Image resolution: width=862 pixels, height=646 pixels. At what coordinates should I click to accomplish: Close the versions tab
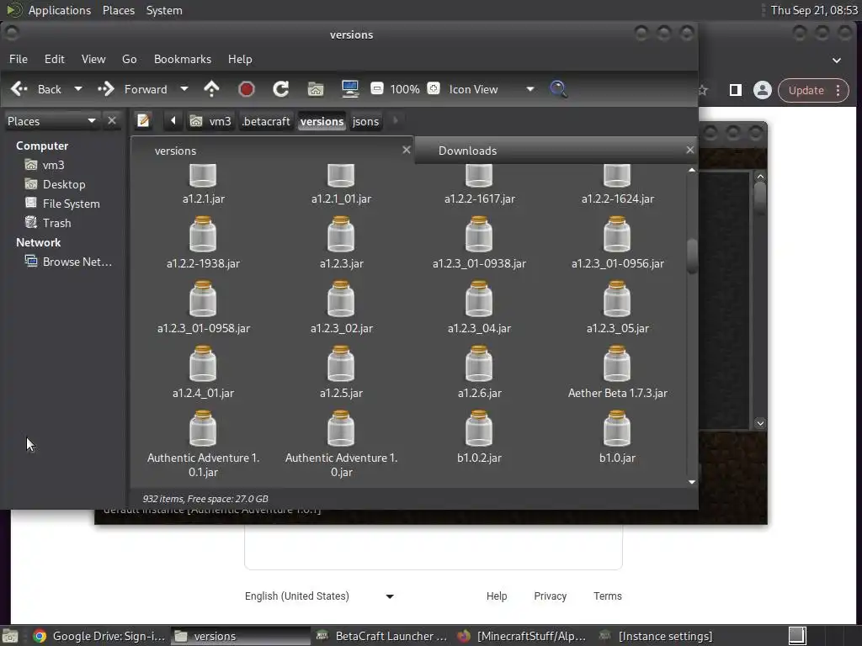[407, 150]
